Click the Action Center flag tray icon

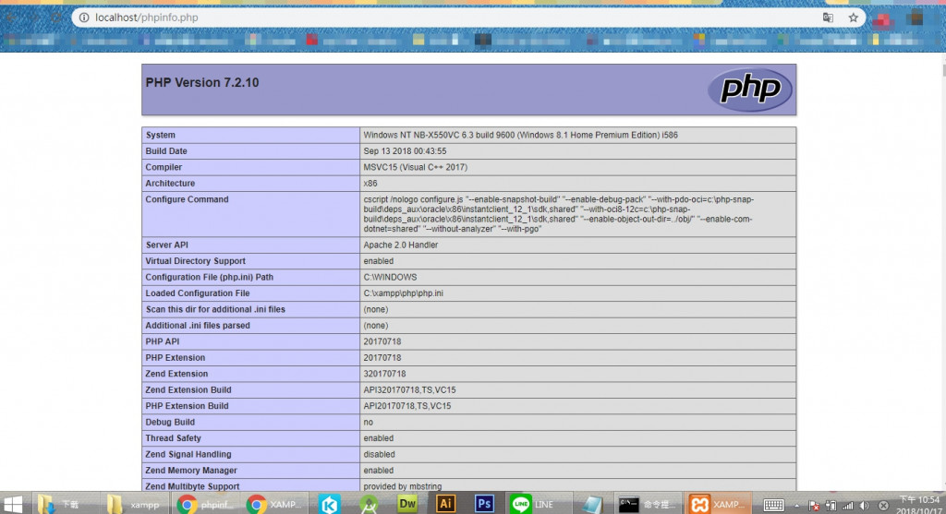[813, 506]
